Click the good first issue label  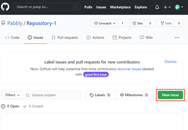coord(96,75)
